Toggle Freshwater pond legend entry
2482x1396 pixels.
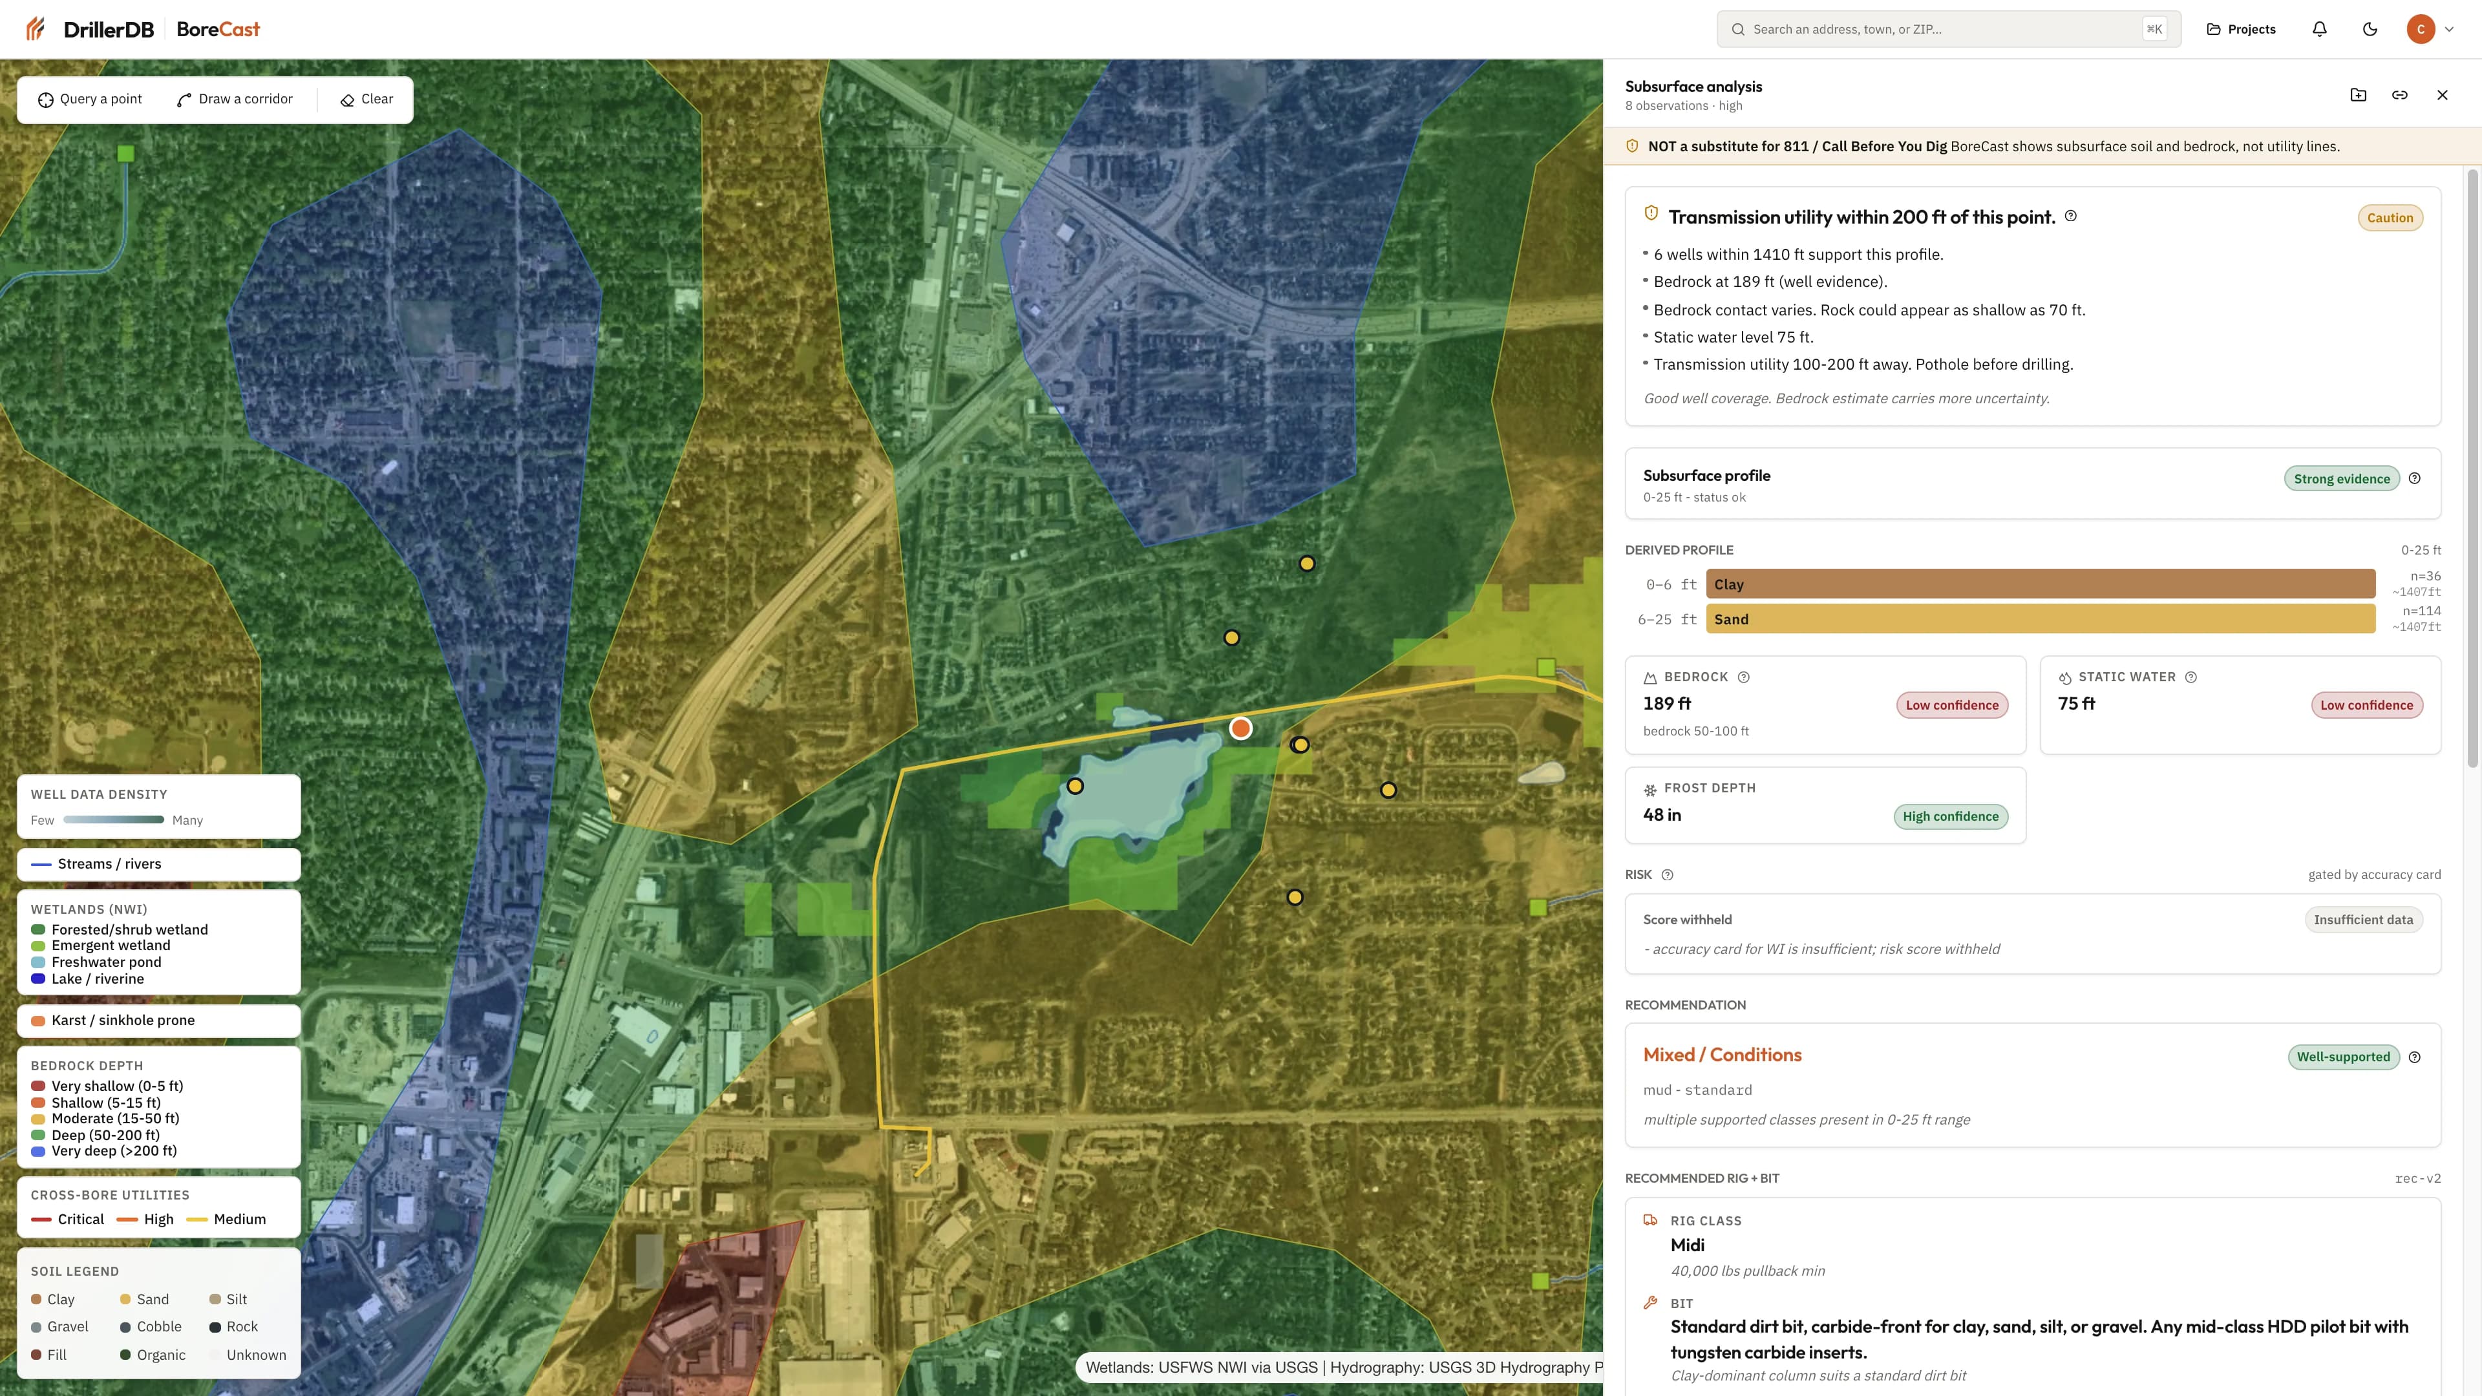[96, 962]
